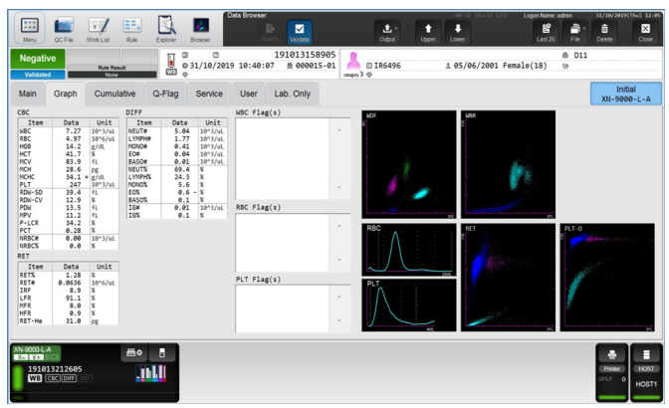Open the WNR scattergram
Image resolution: width=669 pixels, height=408 pixels.
coord(508,164)
